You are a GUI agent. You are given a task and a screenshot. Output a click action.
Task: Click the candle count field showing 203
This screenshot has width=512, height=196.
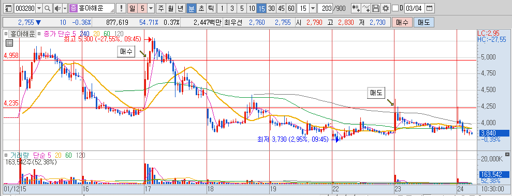(x=325, y=8)
